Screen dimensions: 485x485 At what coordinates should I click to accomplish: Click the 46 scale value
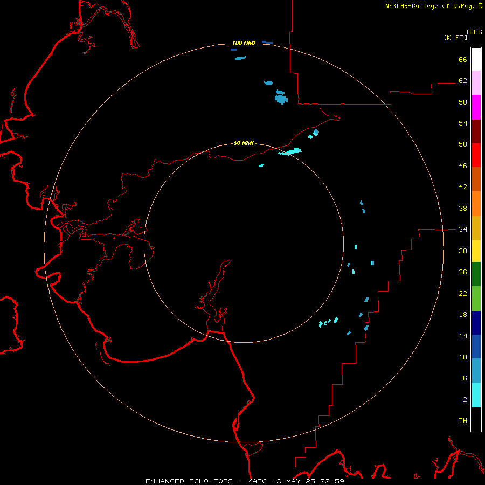[463, 166]
